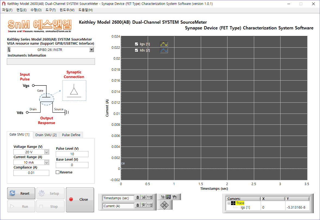Screen dimensions: 320x220
Task: Open the Igs [1] plot style swatch
Action: [x=164, y=44]
